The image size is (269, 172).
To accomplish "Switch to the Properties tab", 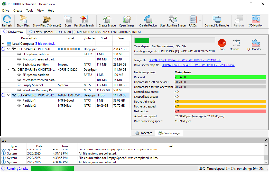I will click(x=143, y=133).
